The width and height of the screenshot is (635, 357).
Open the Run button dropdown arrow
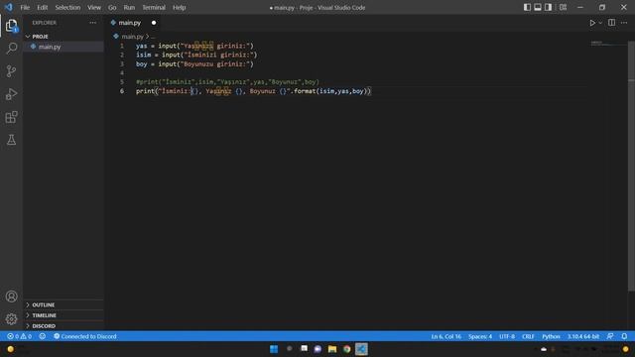(x=600, y=23)
